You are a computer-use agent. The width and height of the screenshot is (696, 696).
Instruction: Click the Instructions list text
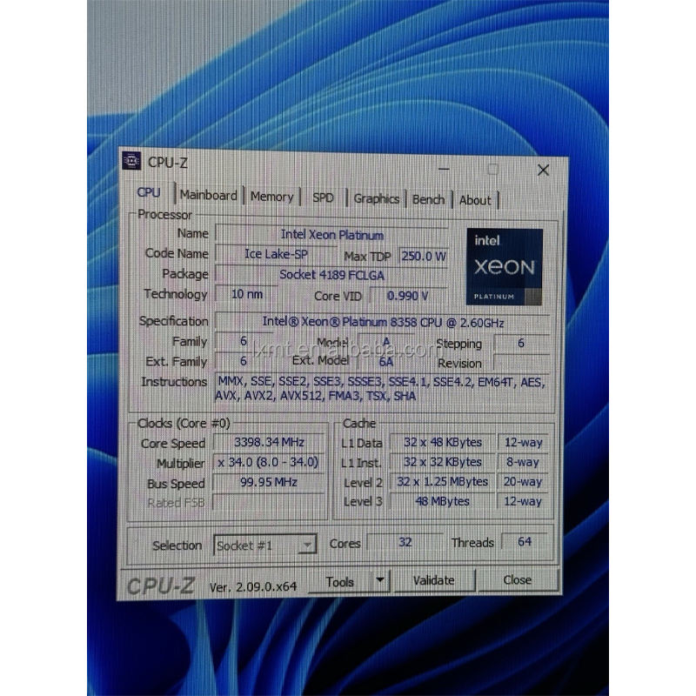382,389
